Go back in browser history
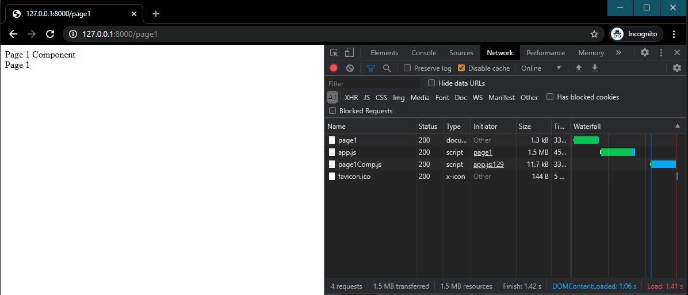688x295 pixels. click(x=13, y=34)
